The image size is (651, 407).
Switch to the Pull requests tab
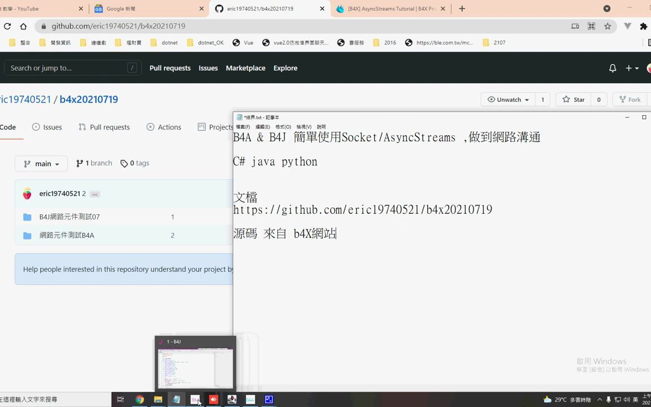click(x=110, y=127)
